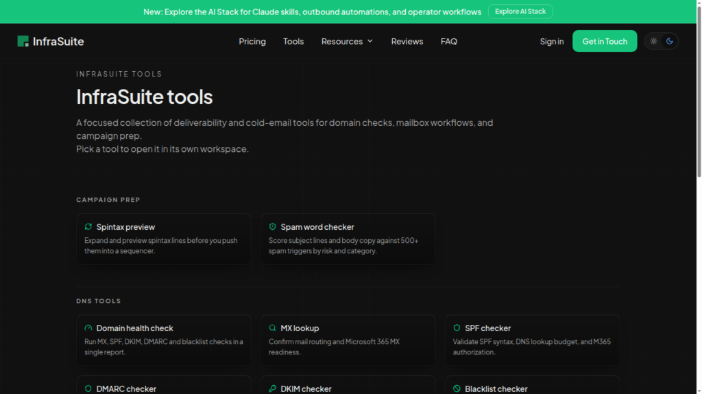The height and width of the screenshot is (394, 702).
Task: Click the 'DNS TOOLS' section heading
Action: (99, 301)
